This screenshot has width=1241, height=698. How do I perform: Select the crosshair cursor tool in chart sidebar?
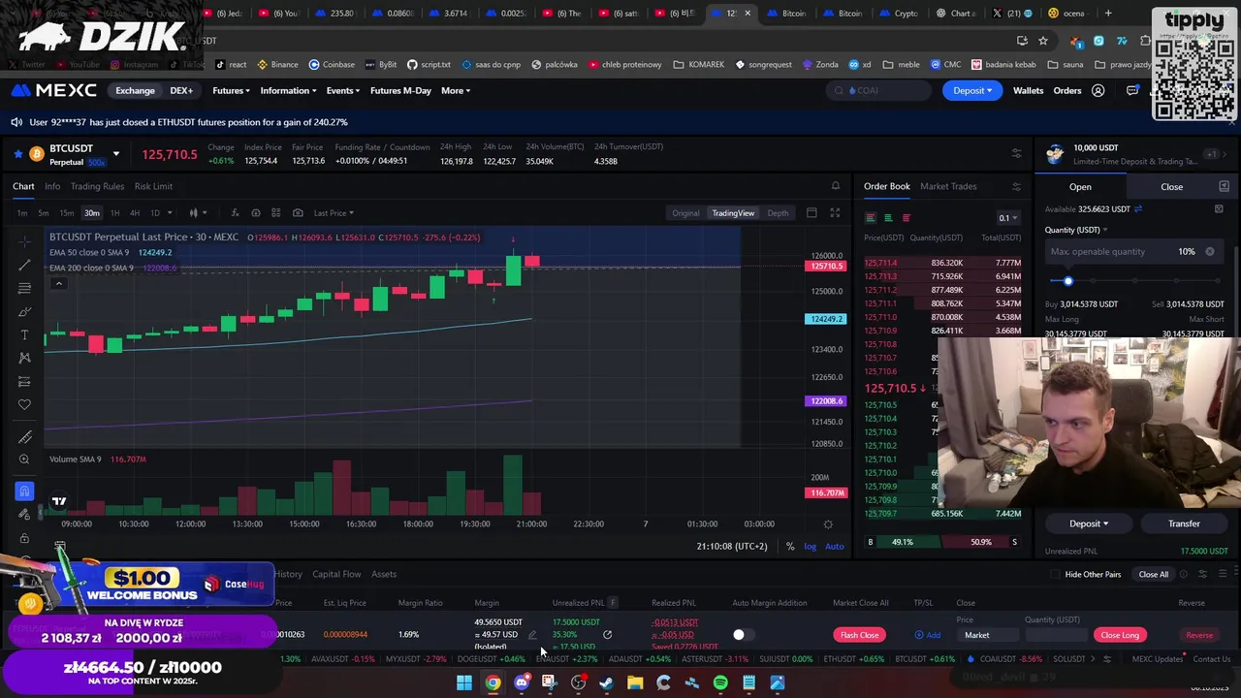pos(24,241)
